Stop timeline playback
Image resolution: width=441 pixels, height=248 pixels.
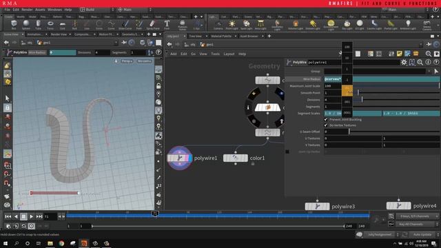pos(23,216)
